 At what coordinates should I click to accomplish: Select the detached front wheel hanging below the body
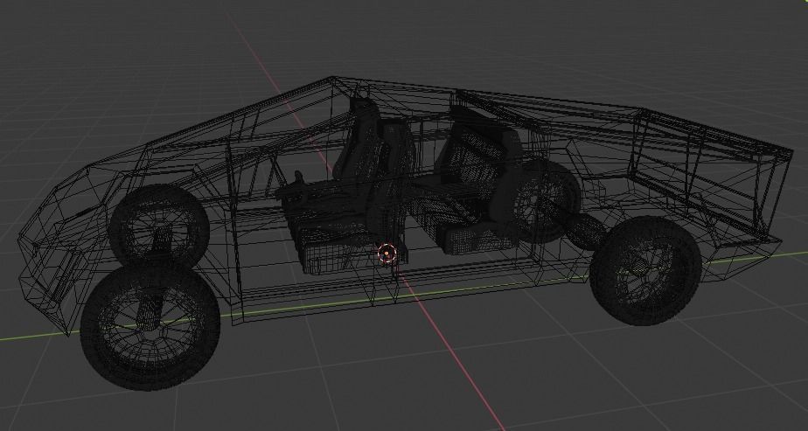tap(150, 325)
